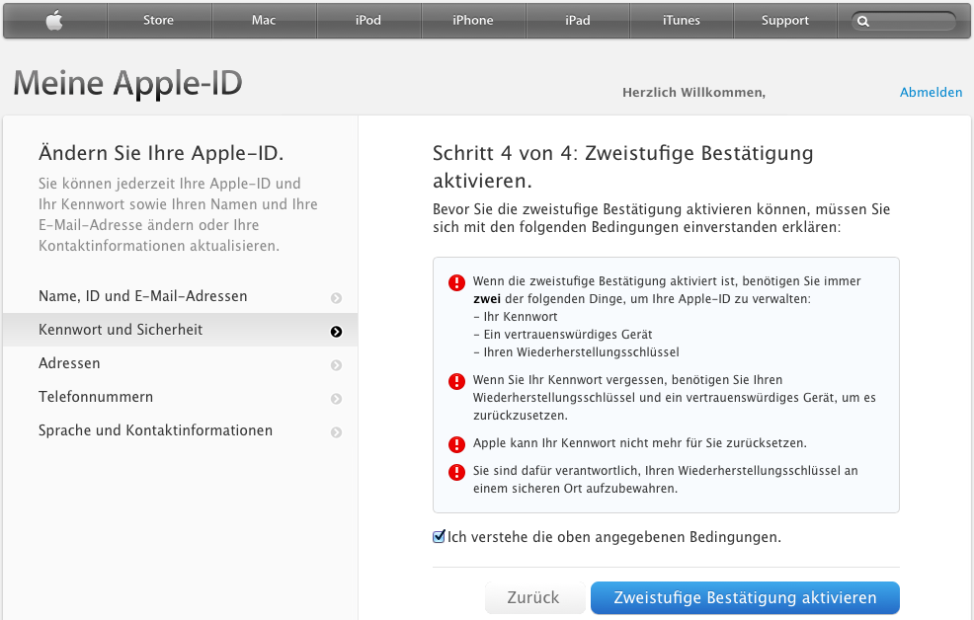Select the iPhone navigation tab
The height and width of the screenshot is (620, 974).
coord(473,21)
